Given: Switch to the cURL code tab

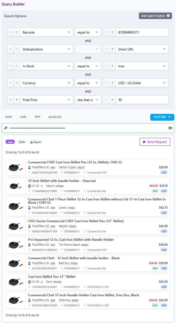Looking at the screenshot, I should (x=23, y=117).
